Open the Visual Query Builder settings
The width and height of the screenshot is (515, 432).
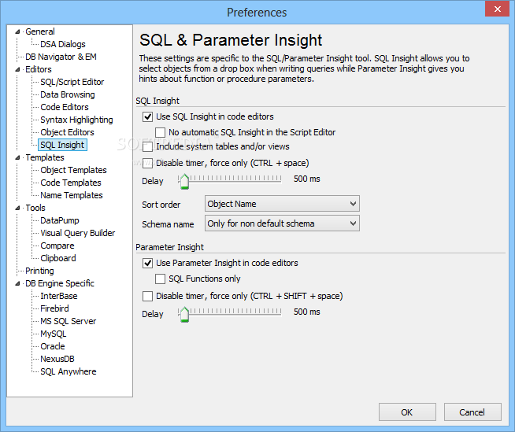[77, 233]
